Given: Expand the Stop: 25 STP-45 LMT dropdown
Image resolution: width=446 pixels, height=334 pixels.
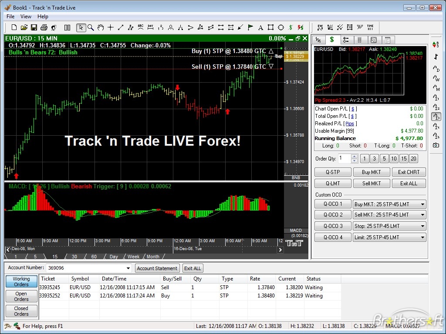Looking at the screenshot, I should click(x=422, y=226).
